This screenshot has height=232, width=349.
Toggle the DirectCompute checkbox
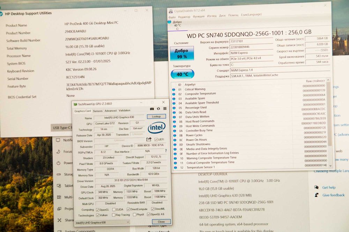(x=128, y=209)
